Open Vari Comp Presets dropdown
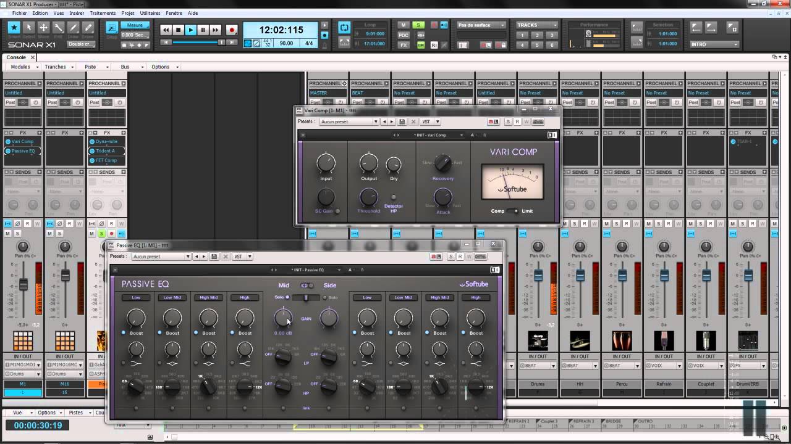This screenshot has height=444, width=791. click(349, 121)
